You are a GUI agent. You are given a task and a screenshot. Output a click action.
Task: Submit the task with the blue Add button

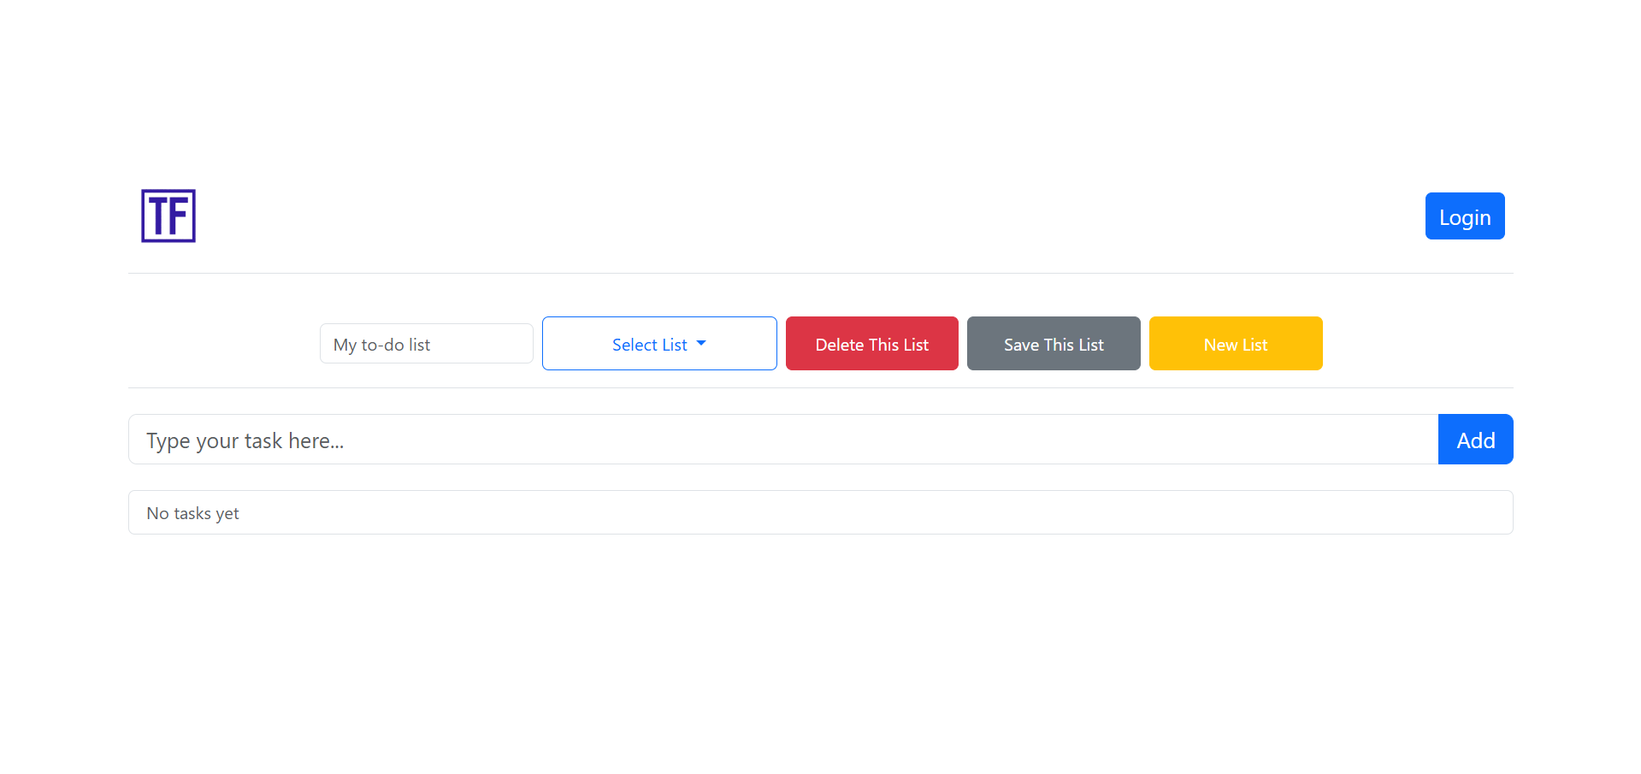(x=1475, y=440)
